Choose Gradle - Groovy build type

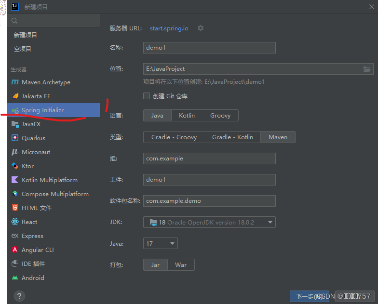click(x=174, y=137)
